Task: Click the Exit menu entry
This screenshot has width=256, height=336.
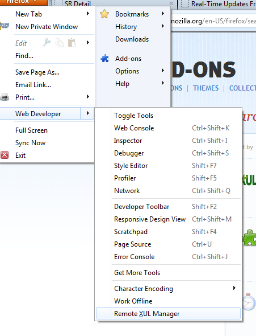Action: pos(20,155)
